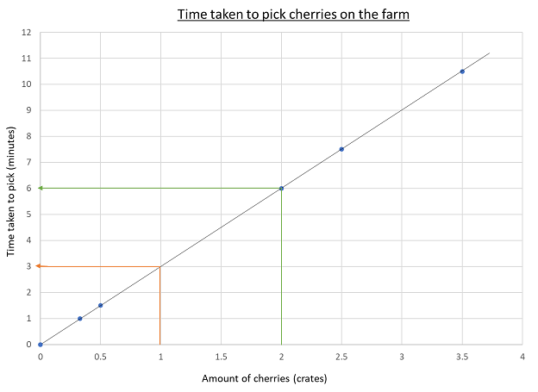Click the orange arrowhead at 3 minutes
Image resolution: width=538 pixels, height=392 pixels.
coord(40,266)
